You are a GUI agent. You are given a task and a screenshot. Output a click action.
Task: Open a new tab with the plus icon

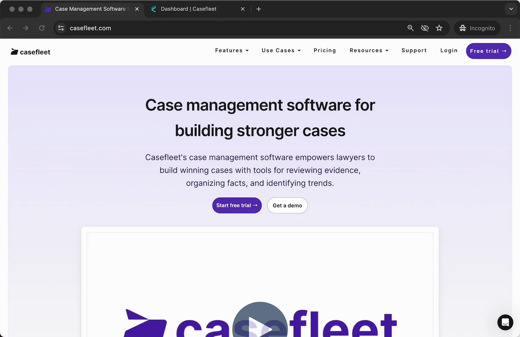point(259,9)
